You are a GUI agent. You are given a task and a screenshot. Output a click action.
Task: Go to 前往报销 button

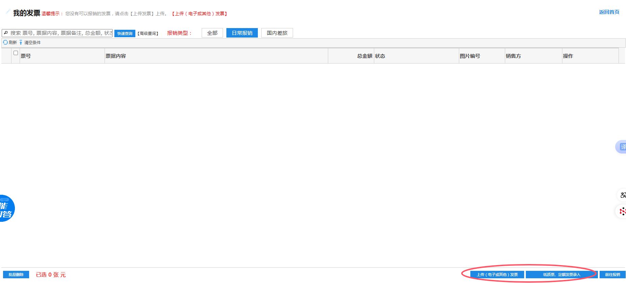pos(612,275)
